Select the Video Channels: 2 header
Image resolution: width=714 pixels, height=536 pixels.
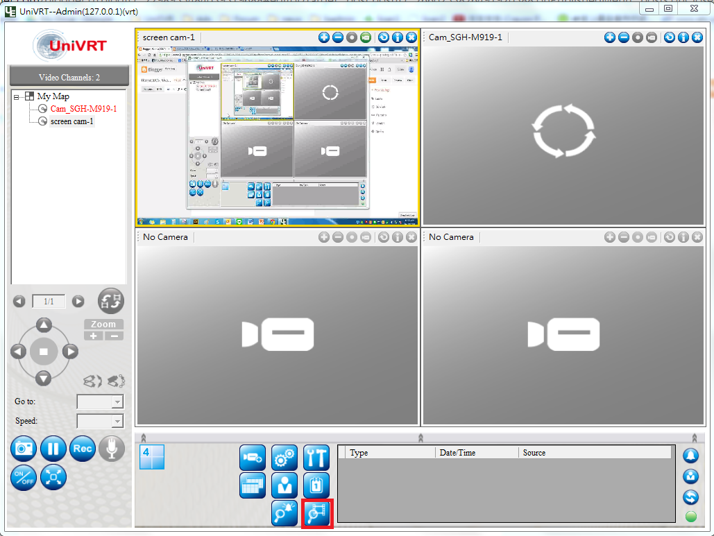click(69, 78)
